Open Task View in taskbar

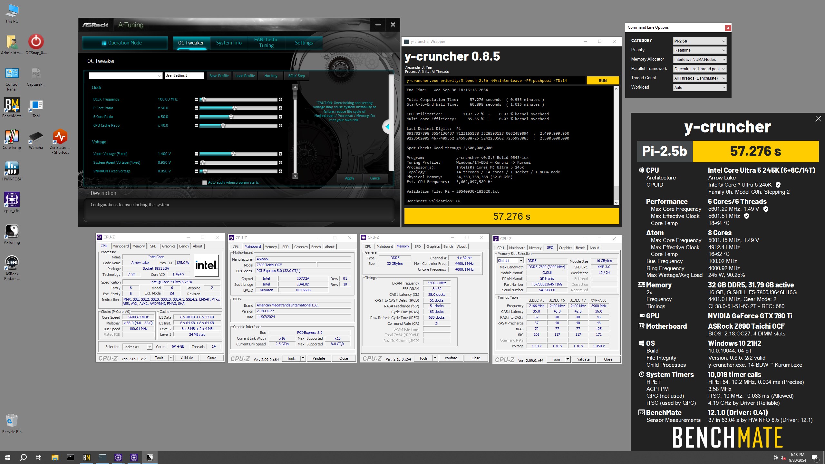[x=39, y=457]
